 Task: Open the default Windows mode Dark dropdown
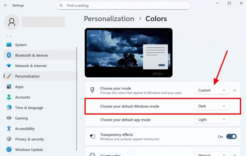(x=212, y=106)
